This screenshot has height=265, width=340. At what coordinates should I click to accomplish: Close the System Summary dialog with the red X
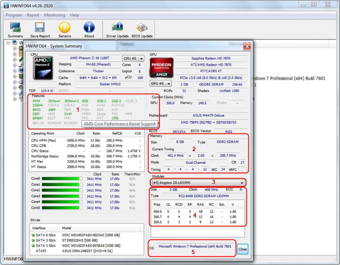[x=247, y=46]
